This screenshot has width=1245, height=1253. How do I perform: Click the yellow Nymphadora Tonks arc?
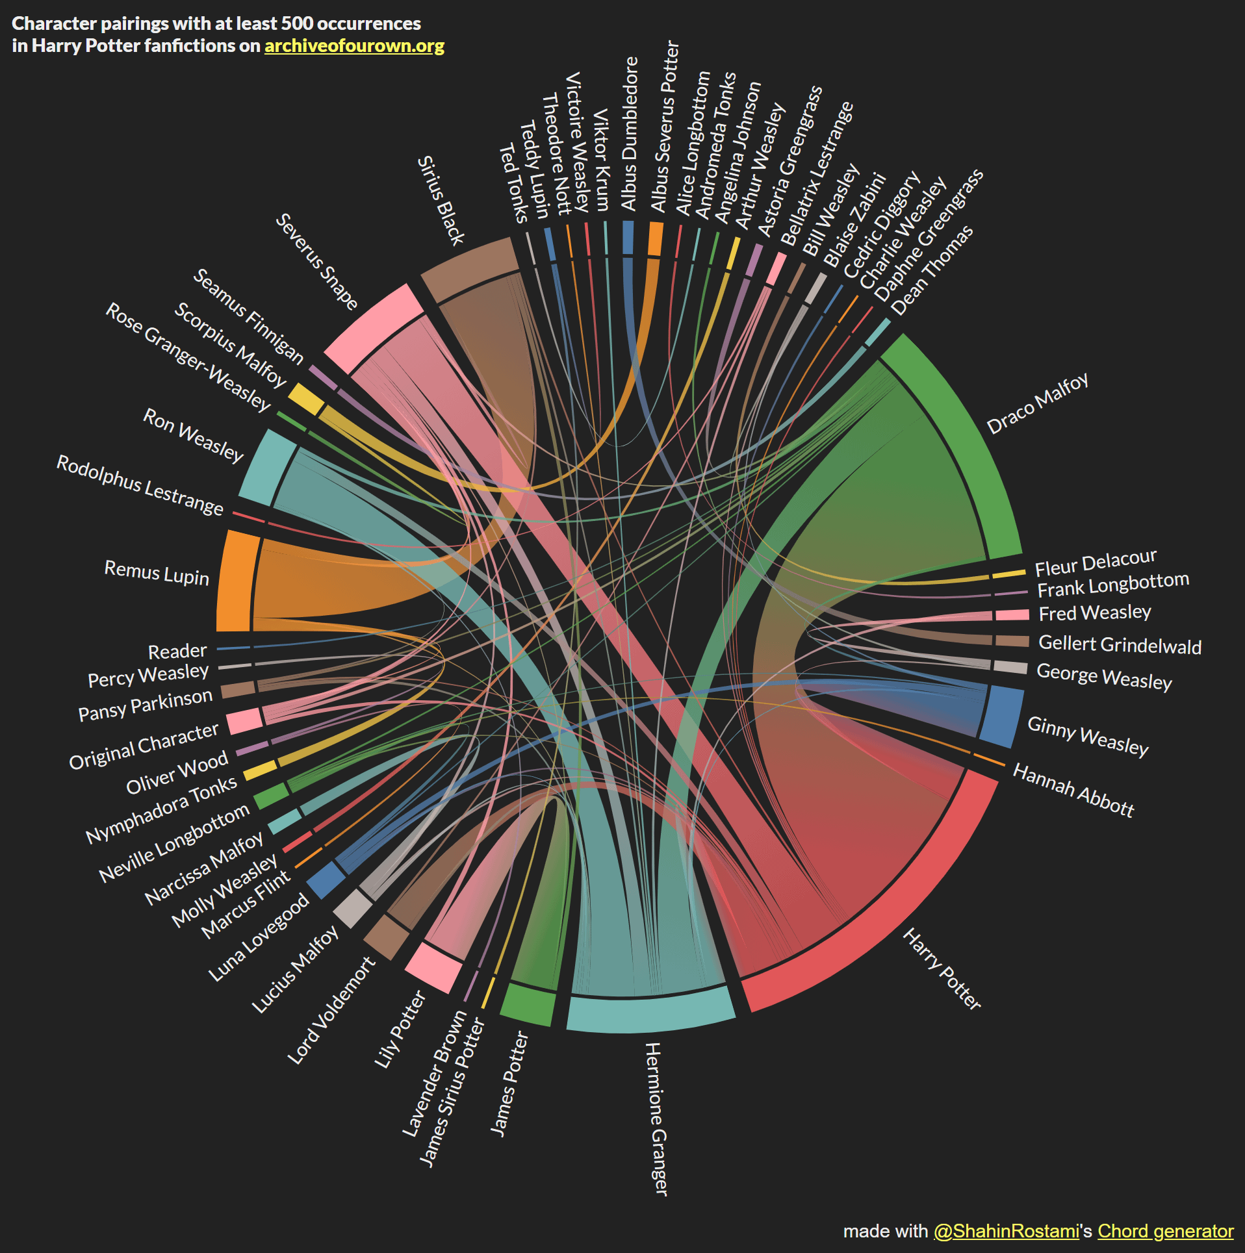[x=260, y=770]
